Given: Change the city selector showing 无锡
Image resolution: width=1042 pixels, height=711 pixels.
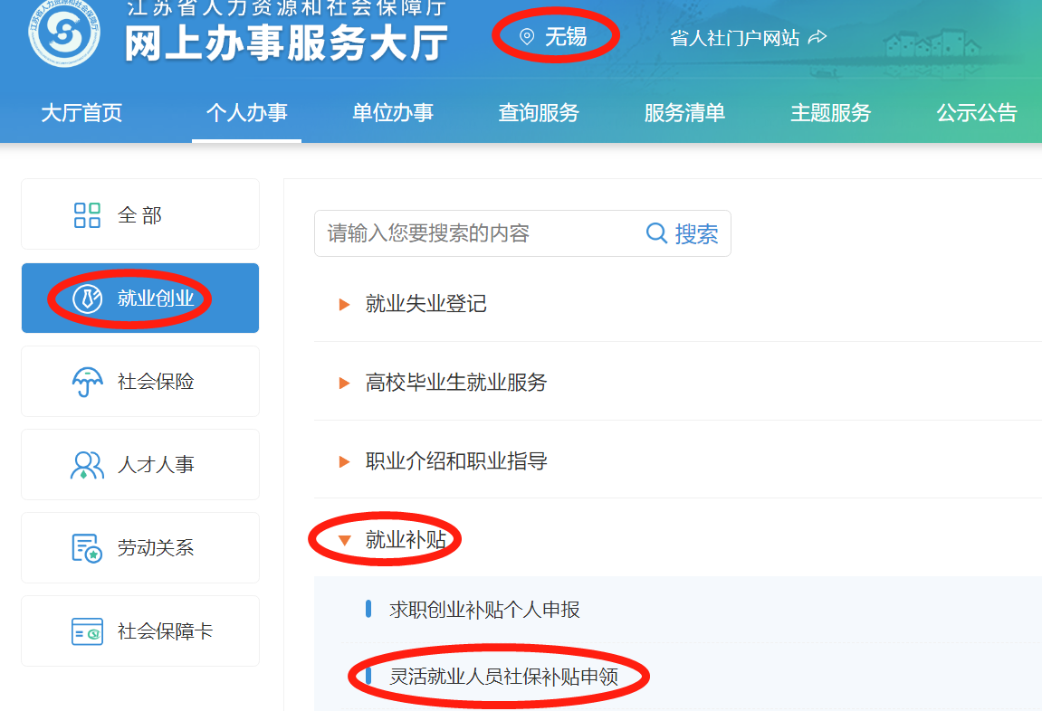Looking at the screenshot, I should 553,36.
